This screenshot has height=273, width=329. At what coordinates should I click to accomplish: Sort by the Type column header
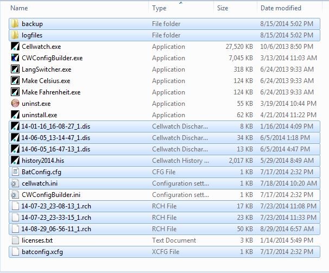point(160,8)
